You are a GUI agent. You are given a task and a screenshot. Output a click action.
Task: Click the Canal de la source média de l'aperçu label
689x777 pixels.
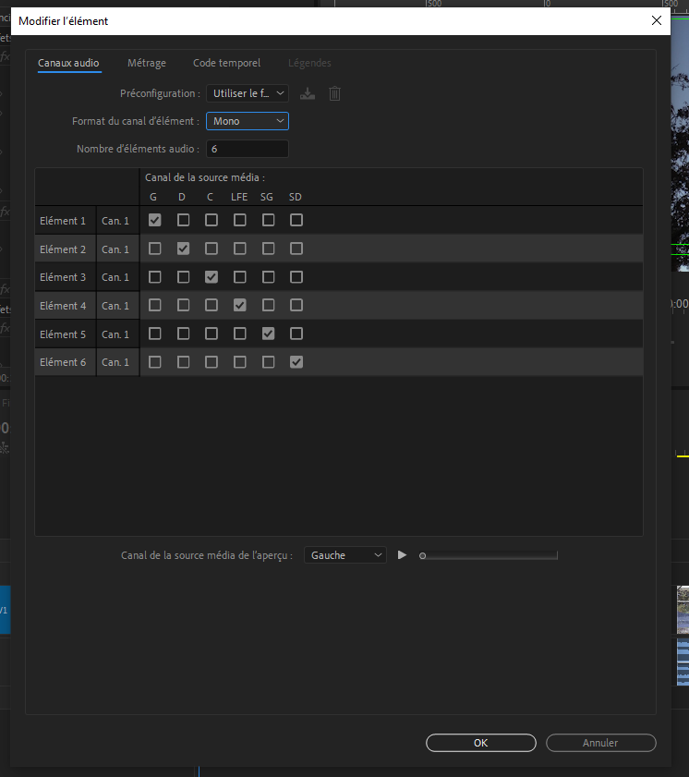point(207,555)
